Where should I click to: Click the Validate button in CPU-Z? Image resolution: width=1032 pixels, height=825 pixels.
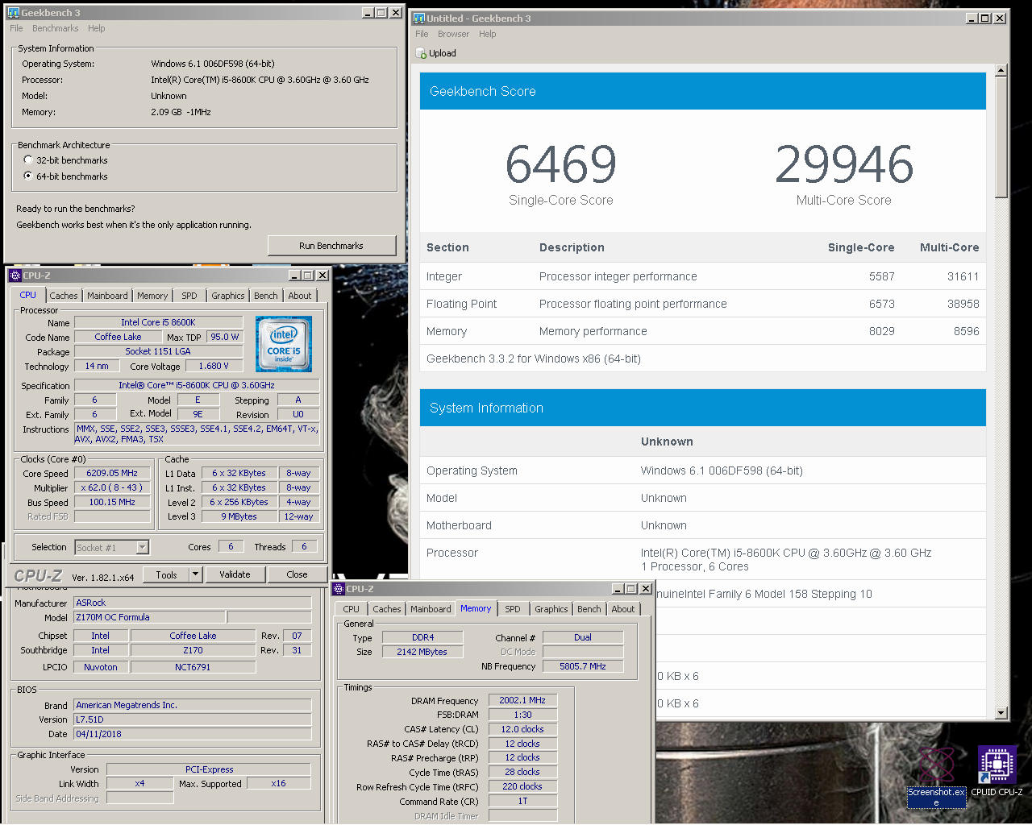tap(235, 574)
